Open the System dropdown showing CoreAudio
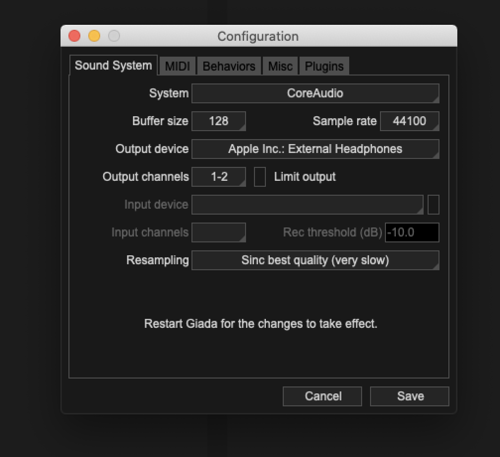Viewport: 500px width, 457px height. click(x=316, y=93)
